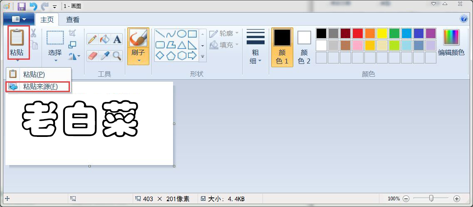Choose the diamond shape

[x=160, y=56]
